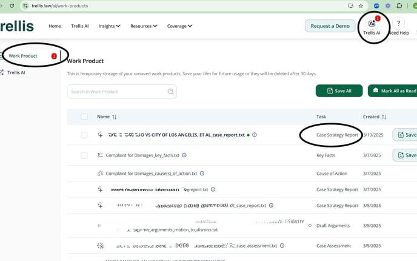Expand the Resources dropdown menu

point(144,26)
